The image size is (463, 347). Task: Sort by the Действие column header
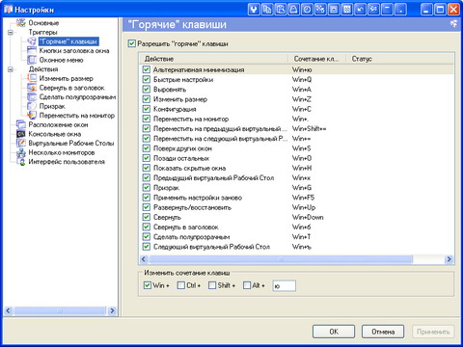click(x=214, y=59)
